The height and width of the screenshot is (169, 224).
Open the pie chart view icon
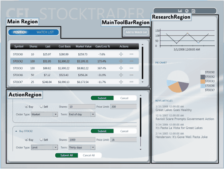pyautogui.click(x=187, y=11)
